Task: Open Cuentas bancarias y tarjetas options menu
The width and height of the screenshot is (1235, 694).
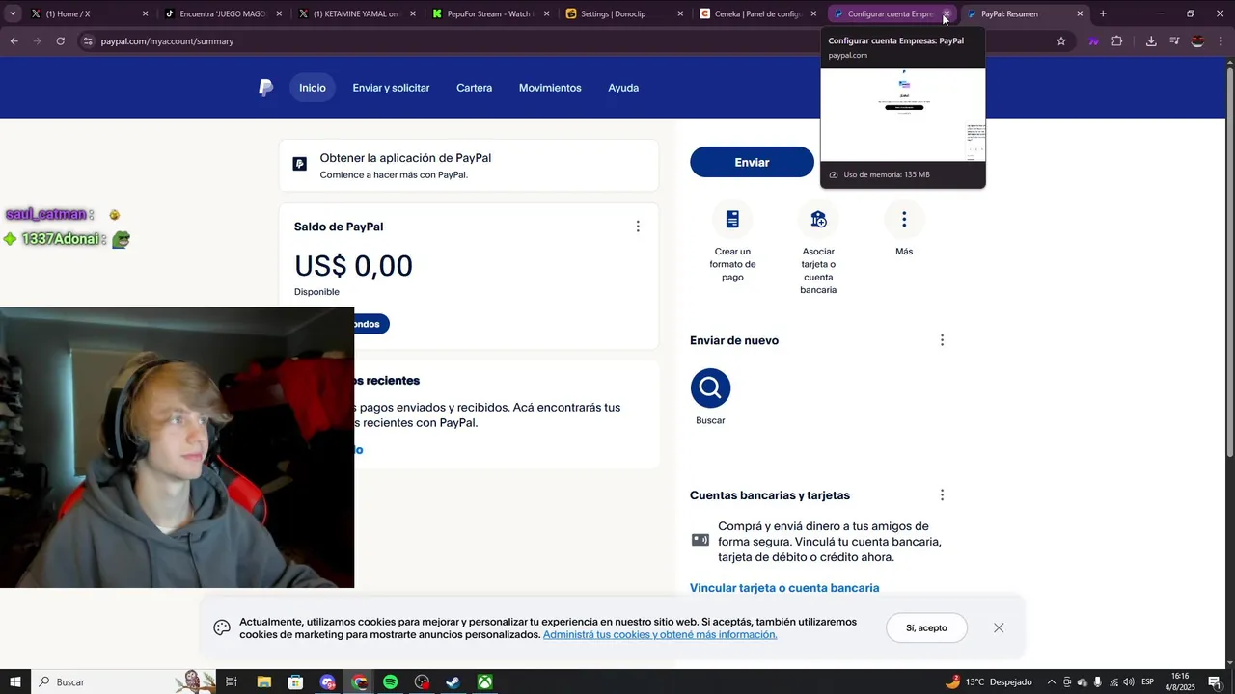Action: click(x=942, y=495)
